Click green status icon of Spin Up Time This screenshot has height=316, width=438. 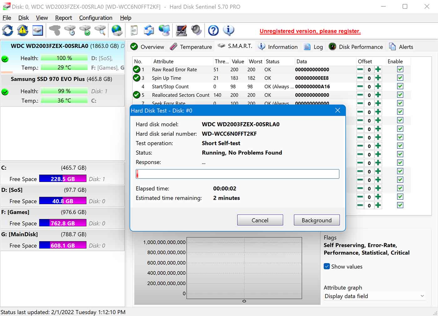(x=136, y=78)
